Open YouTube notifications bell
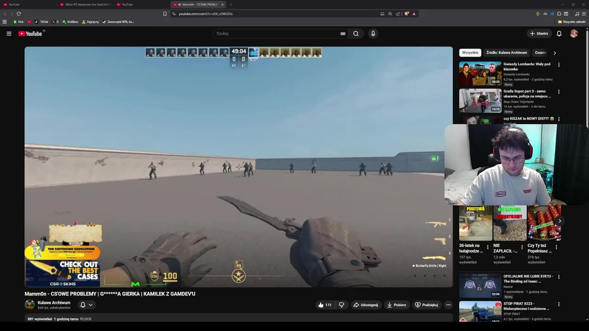The width and height of the screenshot is (589, 331). (559, 34)
